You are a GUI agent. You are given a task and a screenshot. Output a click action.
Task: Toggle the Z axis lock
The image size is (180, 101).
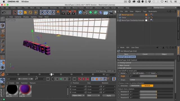click(x=52, y=12)
